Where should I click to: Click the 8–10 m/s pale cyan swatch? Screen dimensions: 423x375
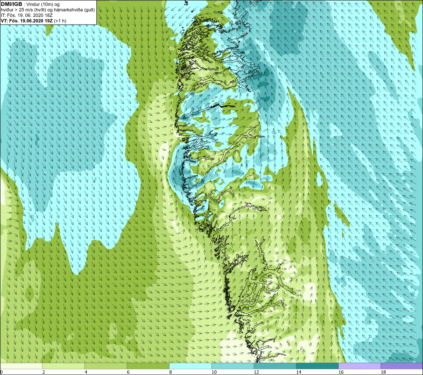point(190,366)
